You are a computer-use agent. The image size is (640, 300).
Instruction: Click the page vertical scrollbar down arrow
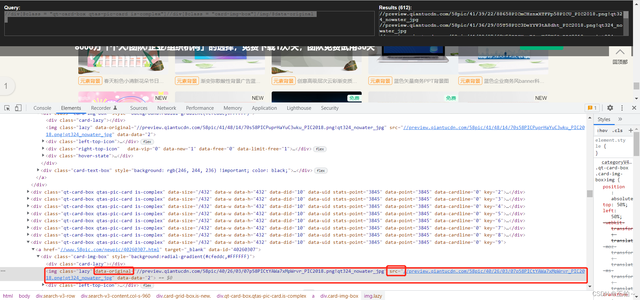[x=636, y=98]
